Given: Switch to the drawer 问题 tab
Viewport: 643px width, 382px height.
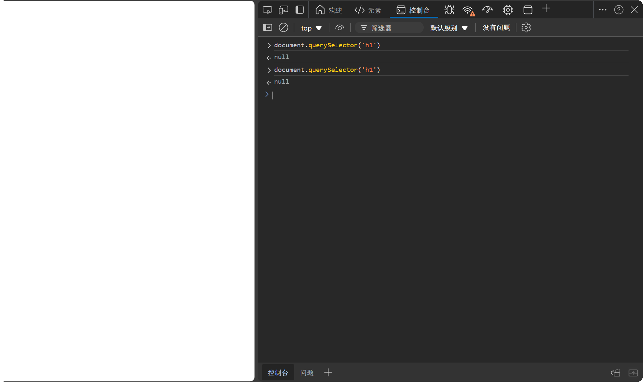Looking at the screenshot, I should [307, 372].
